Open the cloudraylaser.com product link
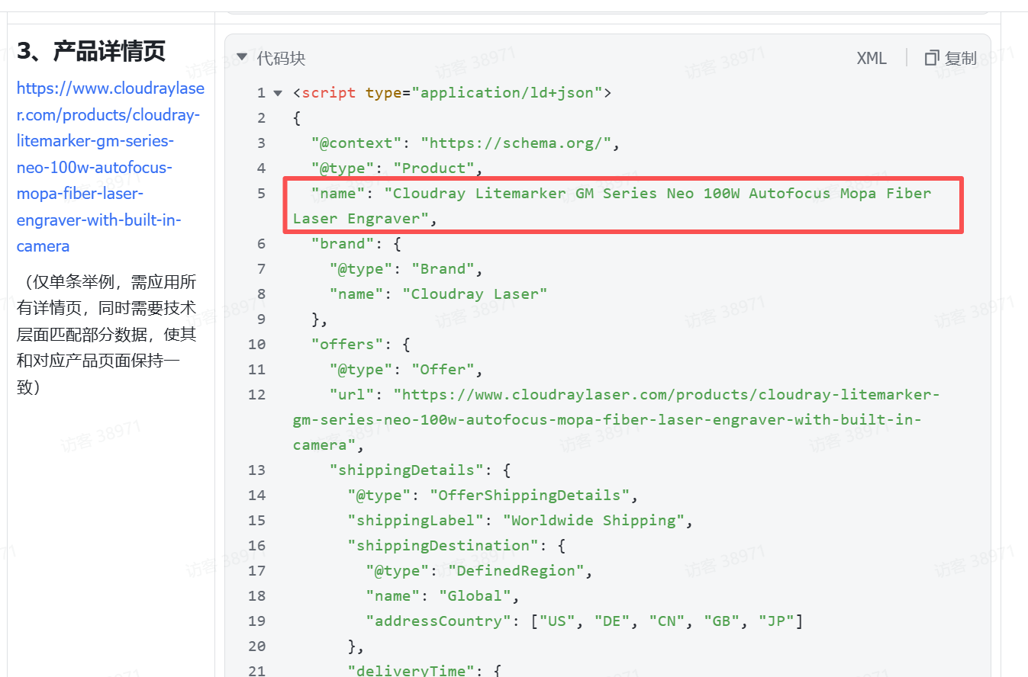 (111, 167)
